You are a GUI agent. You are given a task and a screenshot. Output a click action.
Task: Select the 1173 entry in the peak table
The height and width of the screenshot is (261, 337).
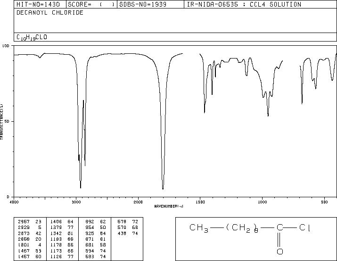[62, 251]
